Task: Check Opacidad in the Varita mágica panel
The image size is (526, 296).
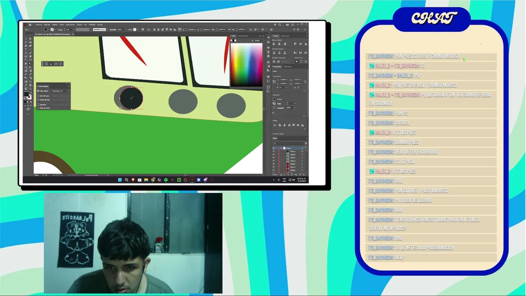Action: (38, 104)
